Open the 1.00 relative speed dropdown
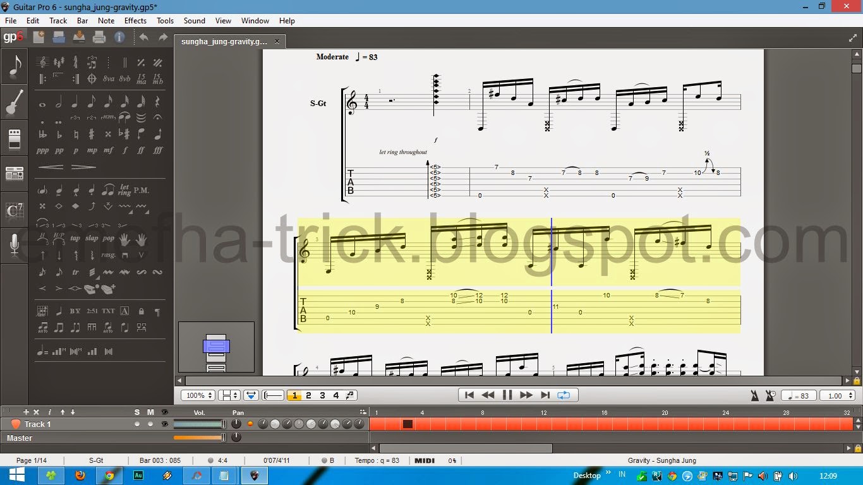Screen dimensions: 863x485 pyautogui.click(x=838, y=395)
